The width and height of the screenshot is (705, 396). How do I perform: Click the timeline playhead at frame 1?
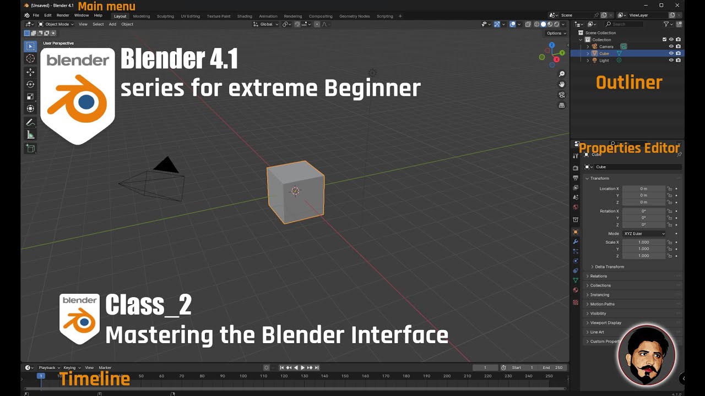pos(40,376)
